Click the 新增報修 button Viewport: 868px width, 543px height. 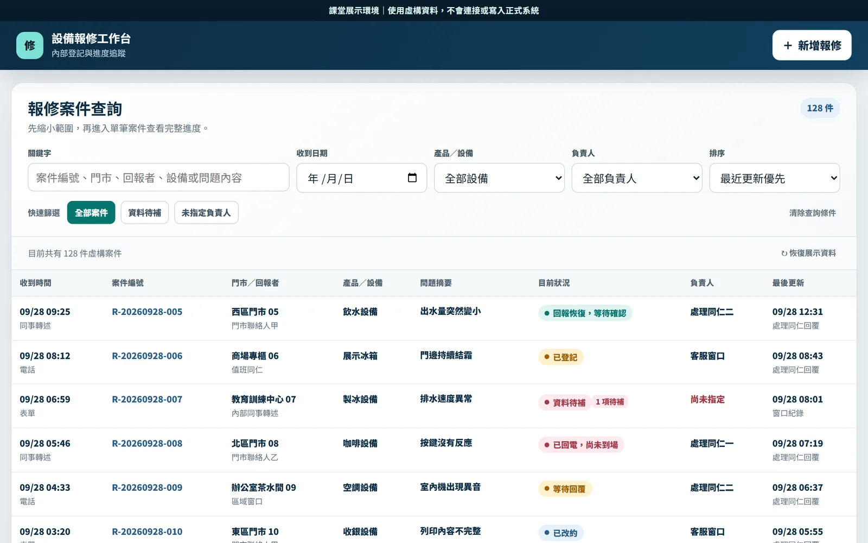pos(812,46)
